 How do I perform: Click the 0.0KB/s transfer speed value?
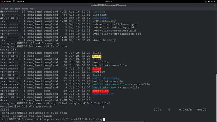tap(185, 110)
